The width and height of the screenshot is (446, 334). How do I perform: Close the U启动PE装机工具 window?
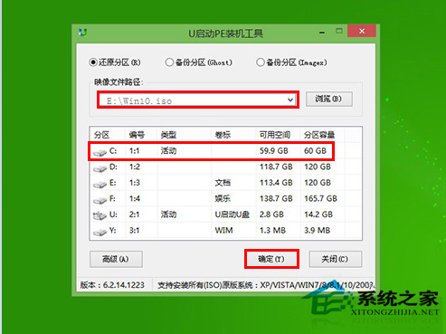pos(362,31)
